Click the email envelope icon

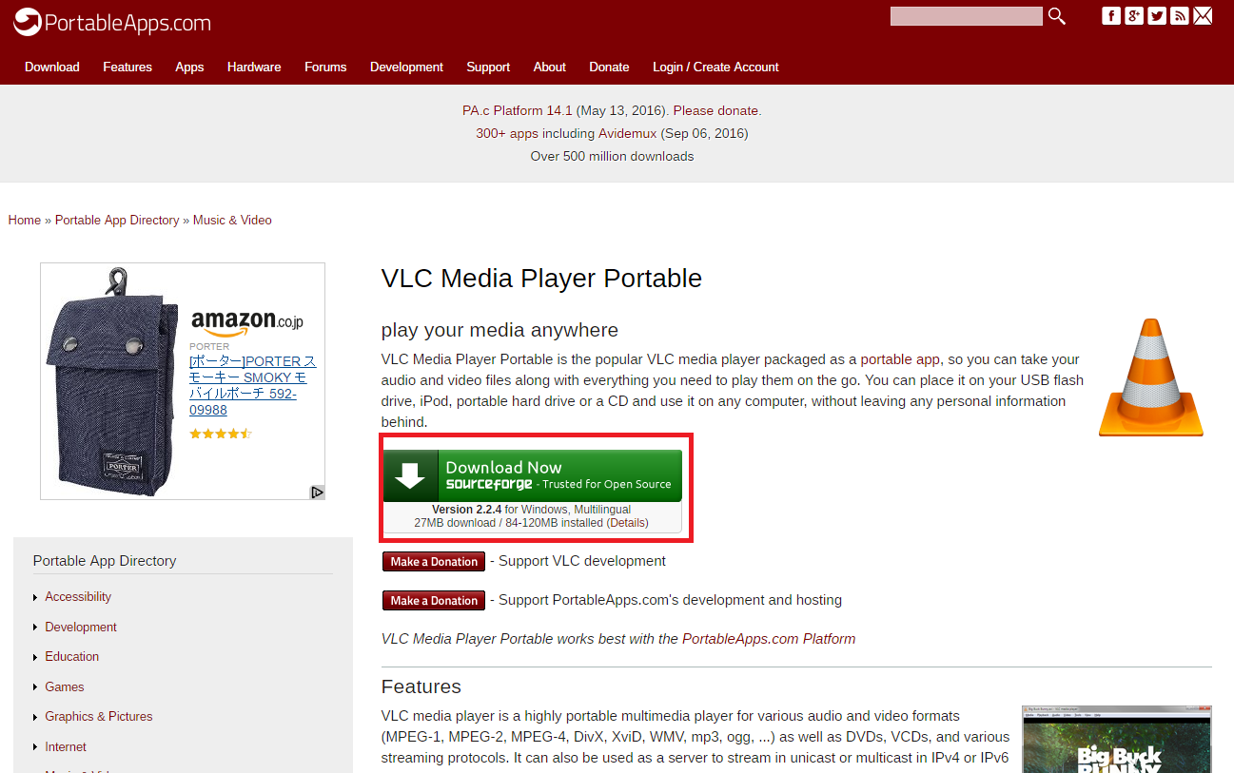[x=1203, y=15]
